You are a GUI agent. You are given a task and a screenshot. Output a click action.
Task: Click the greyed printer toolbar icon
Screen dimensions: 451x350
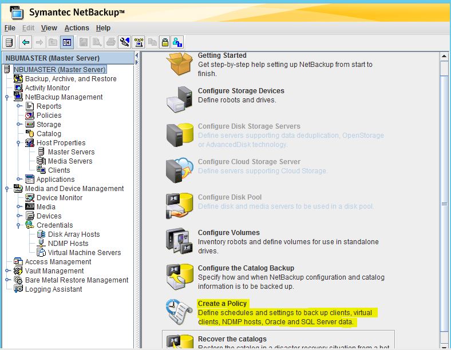pos(110,42)
